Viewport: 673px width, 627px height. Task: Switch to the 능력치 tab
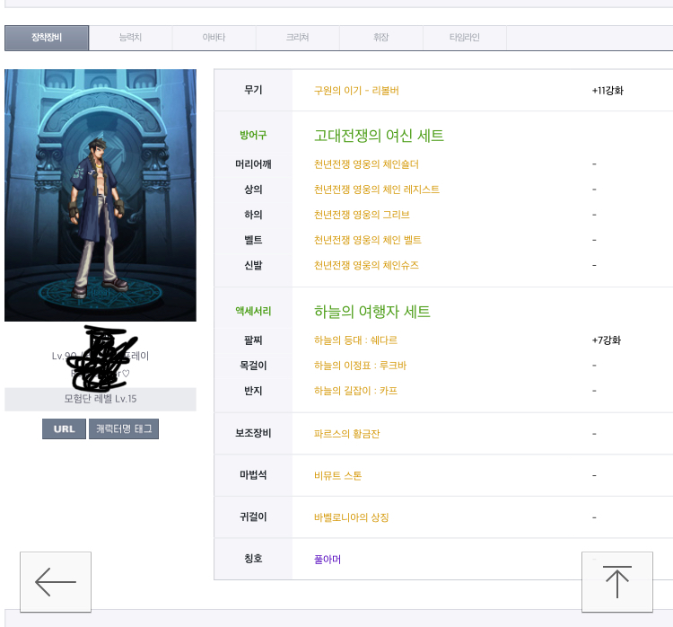130,38
